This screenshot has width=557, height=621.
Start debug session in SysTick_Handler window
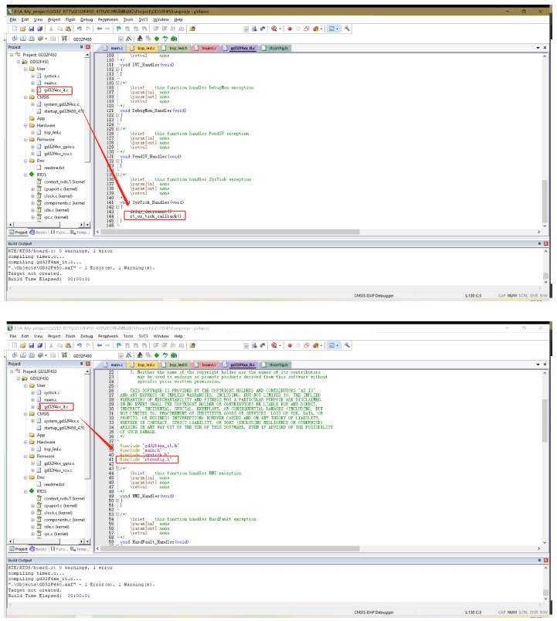click(x=273, y=29)
